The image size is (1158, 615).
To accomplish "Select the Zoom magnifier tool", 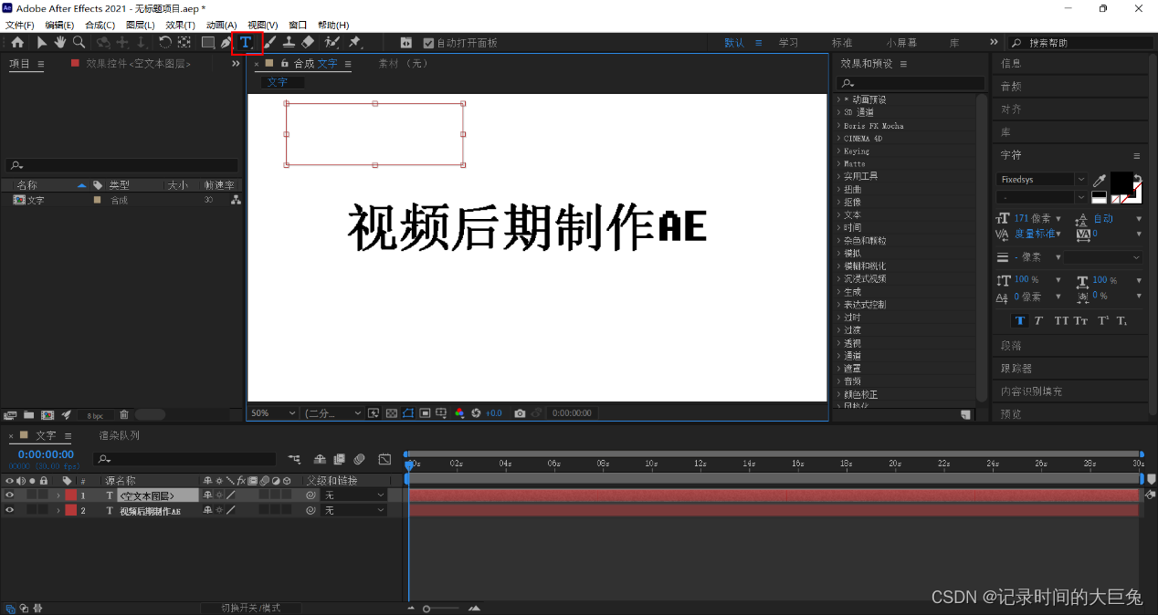I will click(x=79, y=42).
